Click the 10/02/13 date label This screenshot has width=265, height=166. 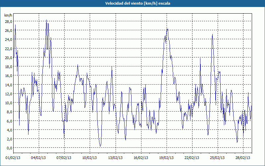[x=89, y=158]
